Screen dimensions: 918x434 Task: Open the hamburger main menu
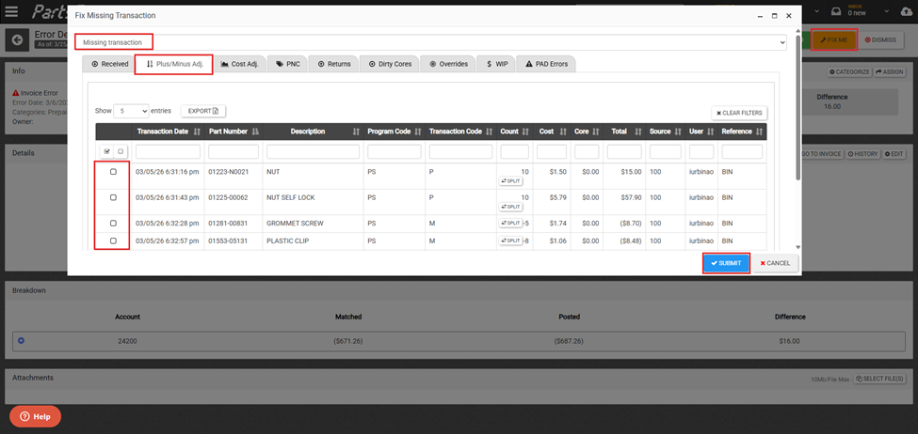[x=11, y=11]
